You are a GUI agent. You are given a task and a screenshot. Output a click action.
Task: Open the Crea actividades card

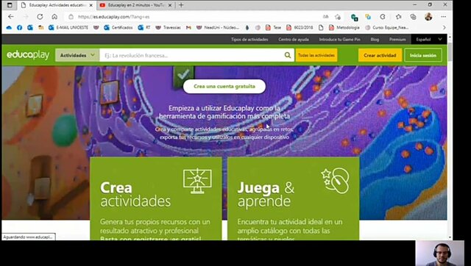click(x=156, y=198)
